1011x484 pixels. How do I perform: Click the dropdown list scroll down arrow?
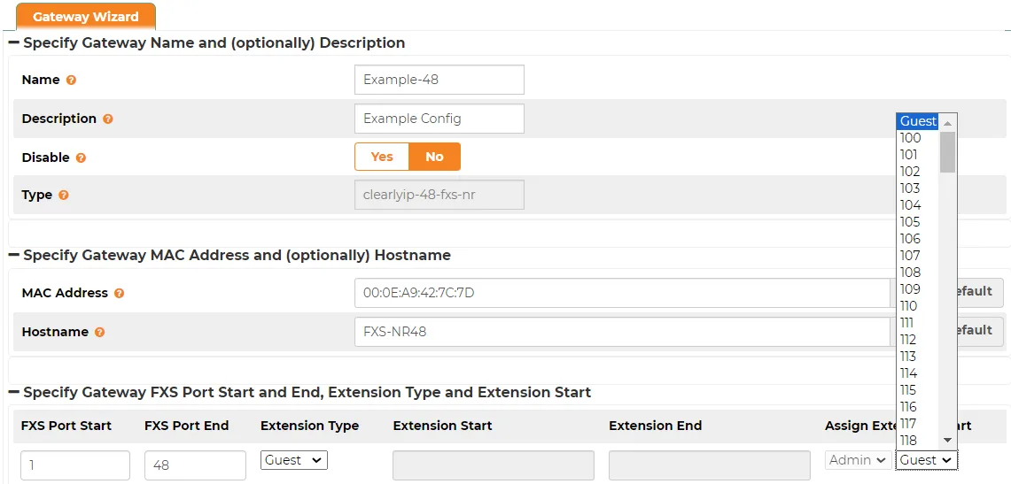948,441
